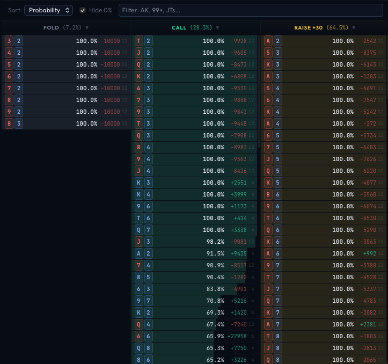Click the red A card in Raise column's A2 row
Screen dimensions: 388x364
click(268, 41)
